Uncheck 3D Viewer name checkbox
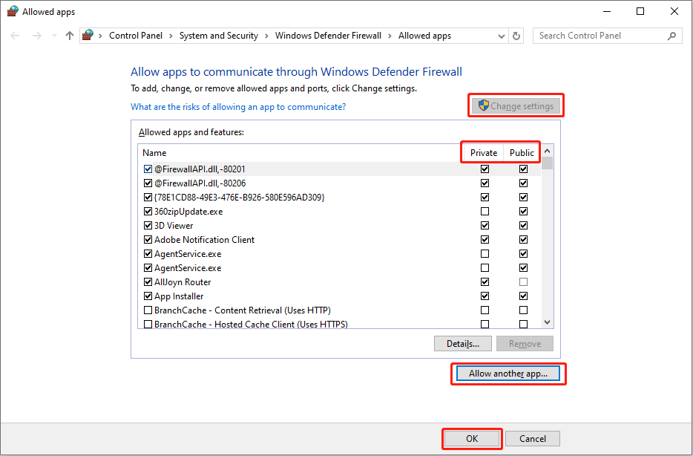The height and width of the screenshot is (456, 693). pos(148,226)
